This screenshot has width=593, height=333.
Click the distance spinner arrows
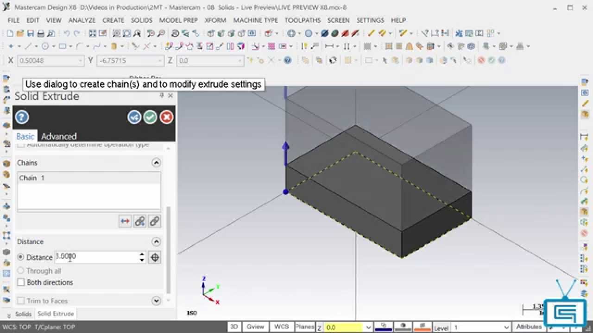click(142, 257)
